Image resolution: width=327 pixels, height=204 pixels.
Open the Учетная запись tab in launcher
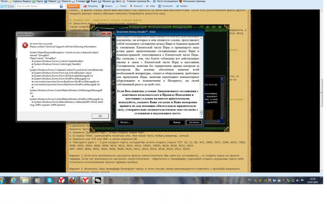click(159, 27)
